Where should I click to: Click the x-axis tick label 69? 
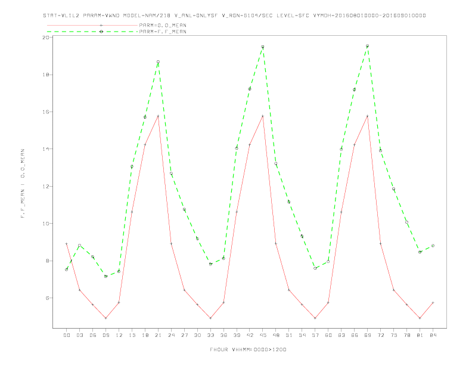pyautogui.click(x=368, y=335)
